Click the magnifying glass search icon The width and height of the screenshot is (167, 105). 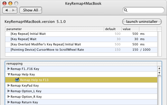pos(126,10)
